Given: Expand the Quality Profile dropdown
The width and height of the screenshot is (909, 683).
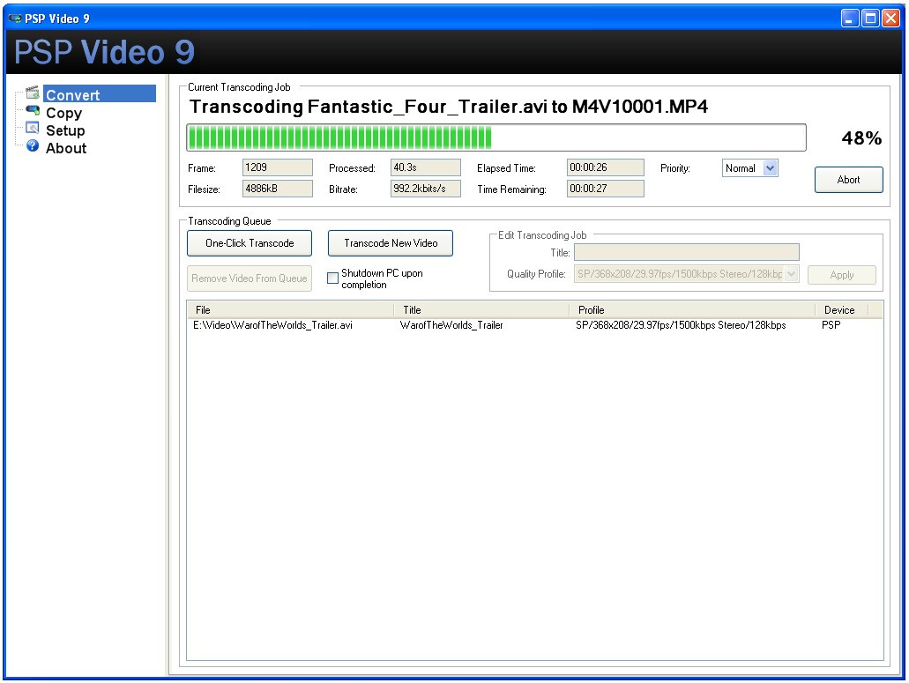Looking at the screenshot, I should pos(792,274).
